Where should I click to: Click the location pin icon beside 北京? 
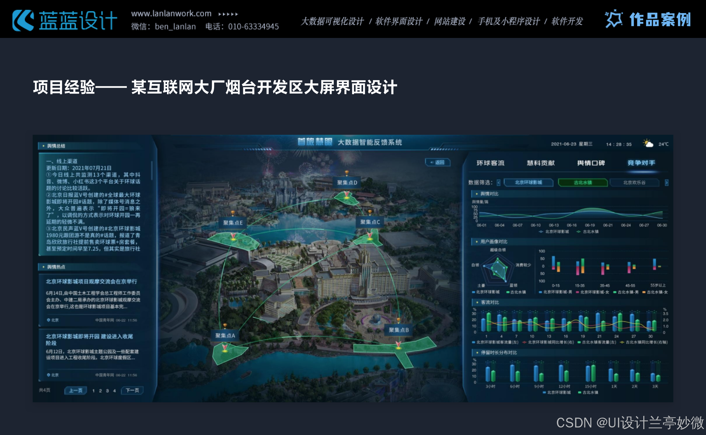48,320
